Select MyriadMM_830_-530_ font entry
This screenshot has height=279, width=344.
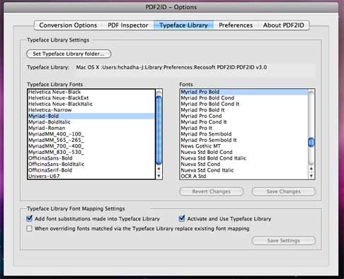point(91,152)
